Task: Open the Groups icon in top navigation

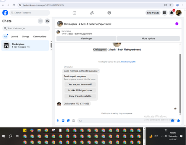Action: (109, 13)
